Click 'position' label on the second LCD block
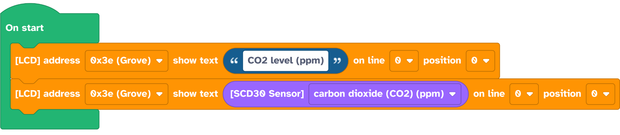 (562, 94)
